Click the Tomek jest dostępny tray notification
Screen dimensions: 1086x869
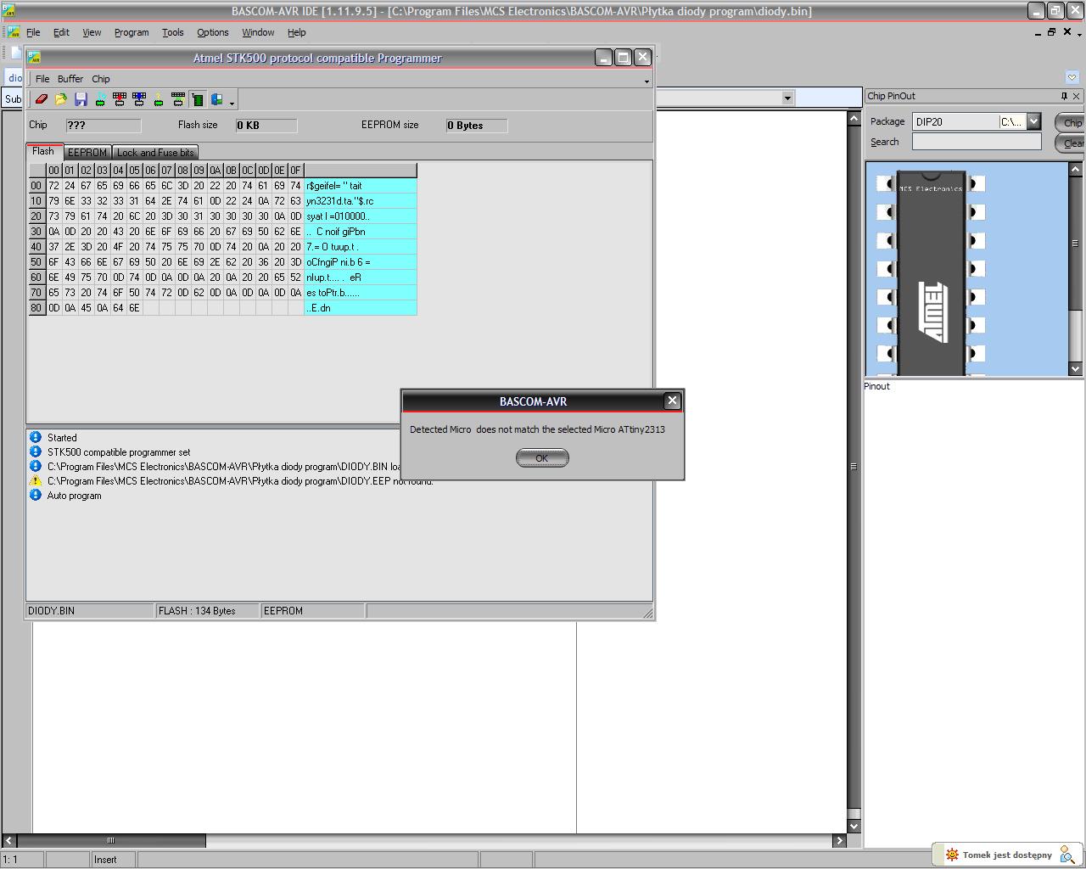coord(1006,855)
